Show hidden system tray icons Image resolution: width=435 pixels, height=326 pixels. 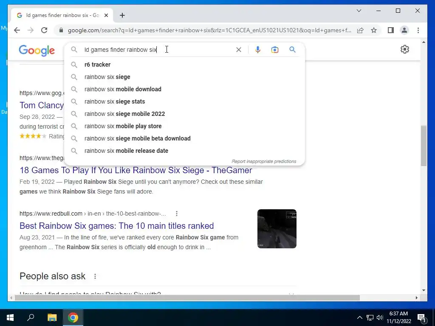click(359, 318)
